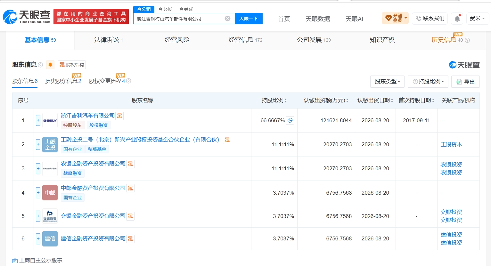Open equity structure icon for 建信金融资产投资有限公司

(x=130, y=239)
